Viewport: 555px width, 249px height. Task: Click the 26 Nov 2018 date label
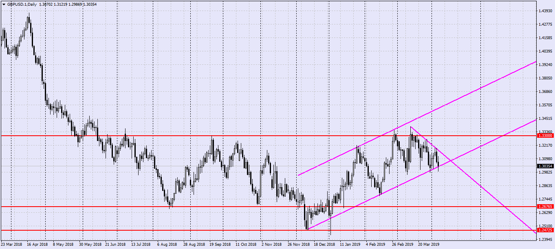298,245
